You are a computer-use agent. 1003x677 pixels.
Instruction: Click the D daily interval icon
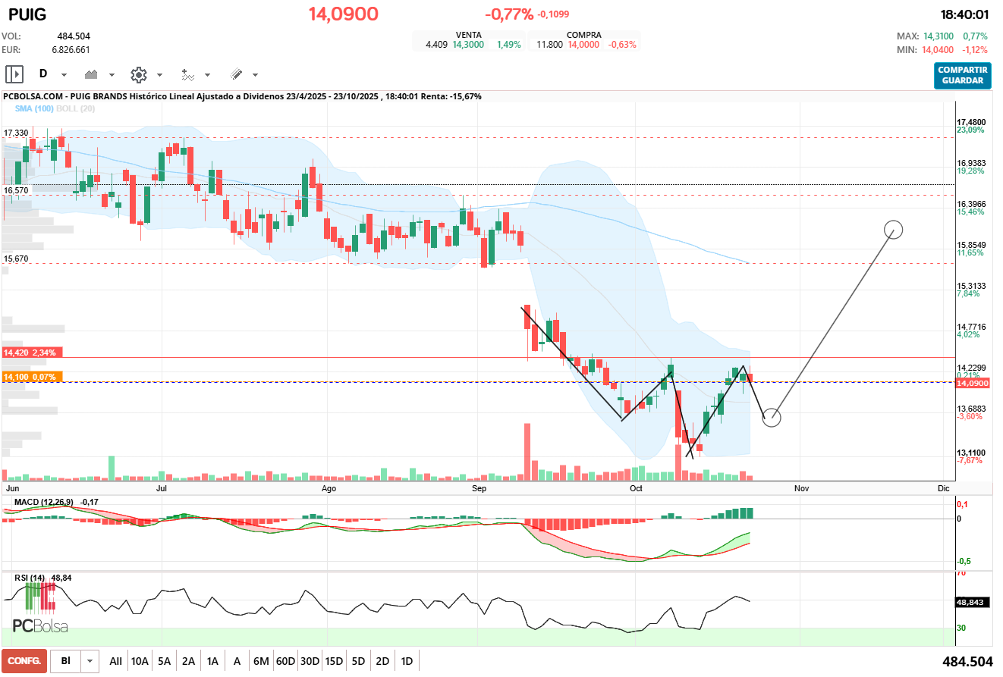click(43, 74)
